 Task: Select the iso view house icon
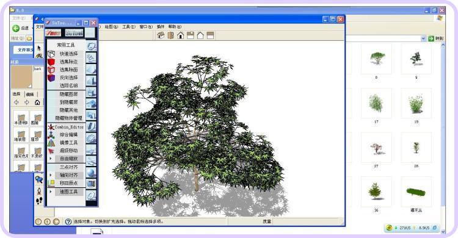[161, 35]
